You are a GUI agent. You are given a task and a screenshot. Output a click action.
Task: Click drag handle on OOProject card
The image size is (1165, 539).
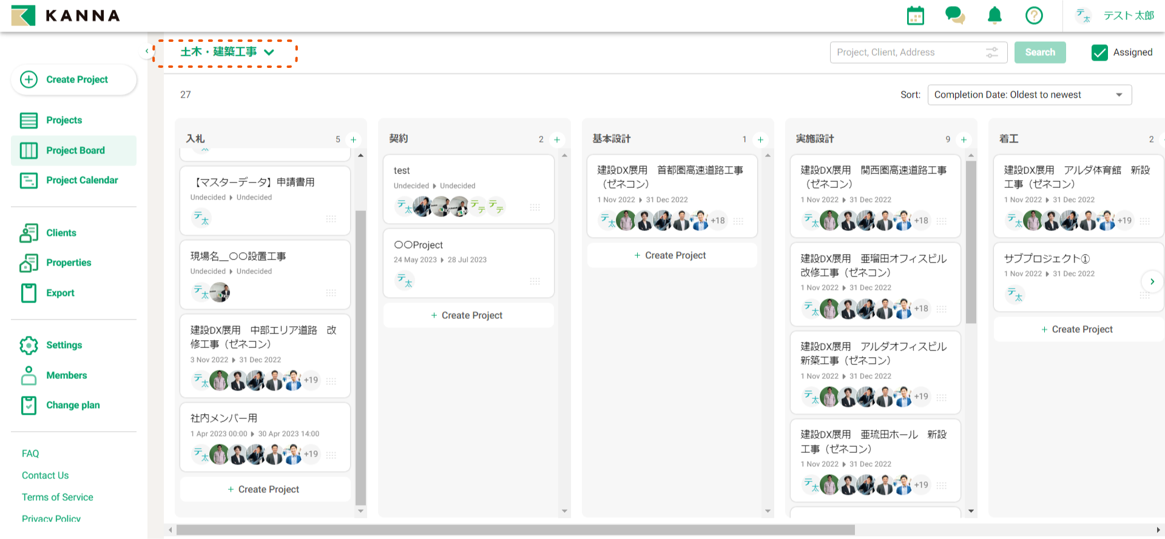(x=535, y=281)
